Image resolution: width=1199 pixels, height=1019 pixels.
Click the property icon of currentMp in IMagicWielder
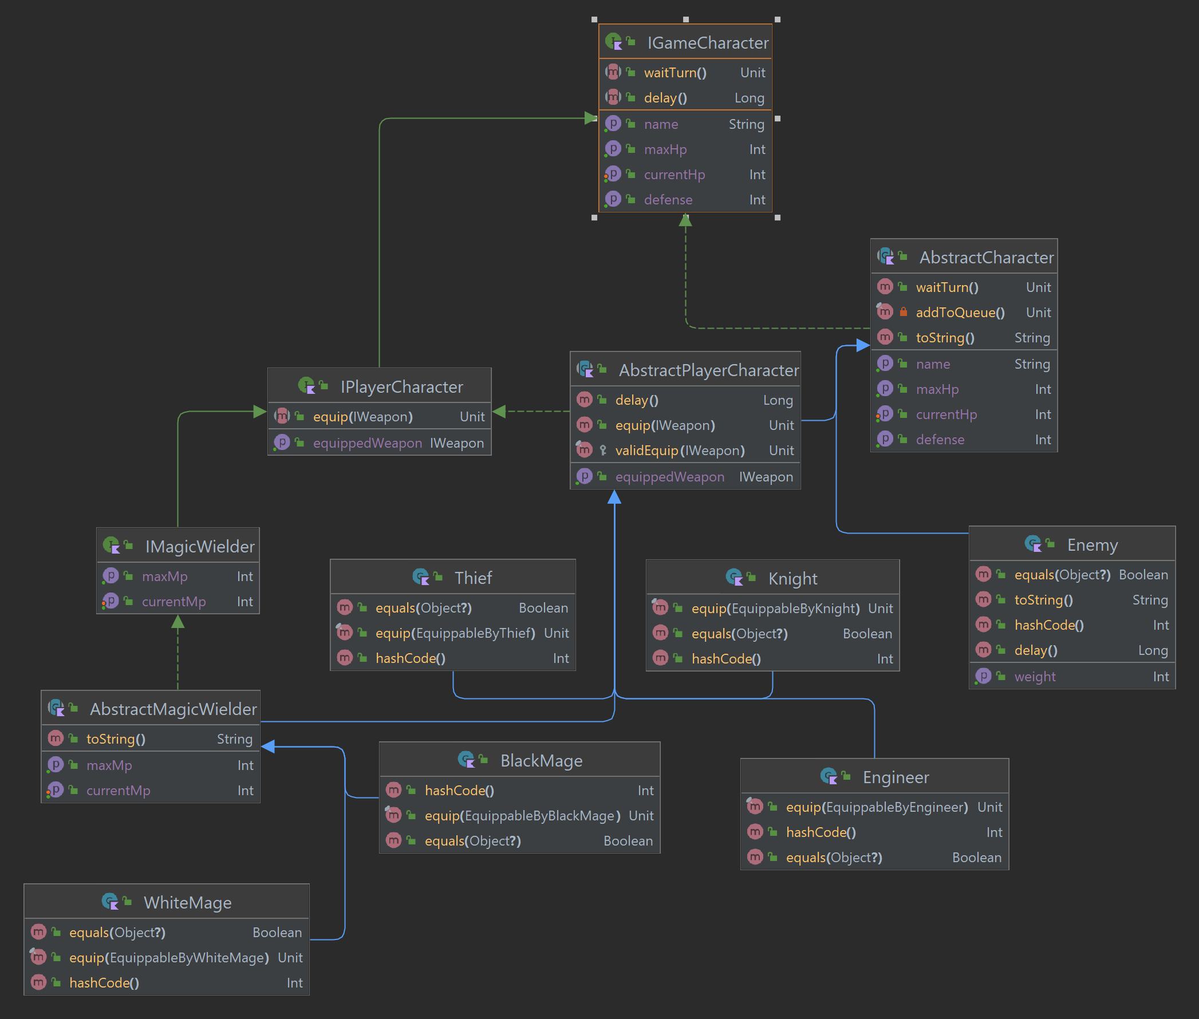[x=111, y=601]
